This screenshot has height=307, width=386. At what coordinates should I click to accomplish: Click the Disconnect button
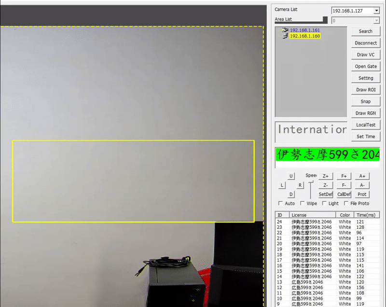[x=365, y=43]
